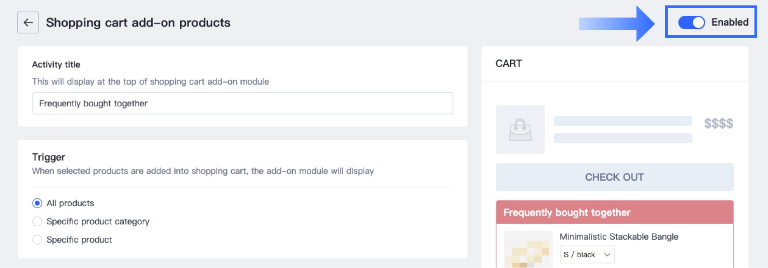The image size is (768, 268).
Task: Click the CART panel heading
Action: [x=509, y=64]
